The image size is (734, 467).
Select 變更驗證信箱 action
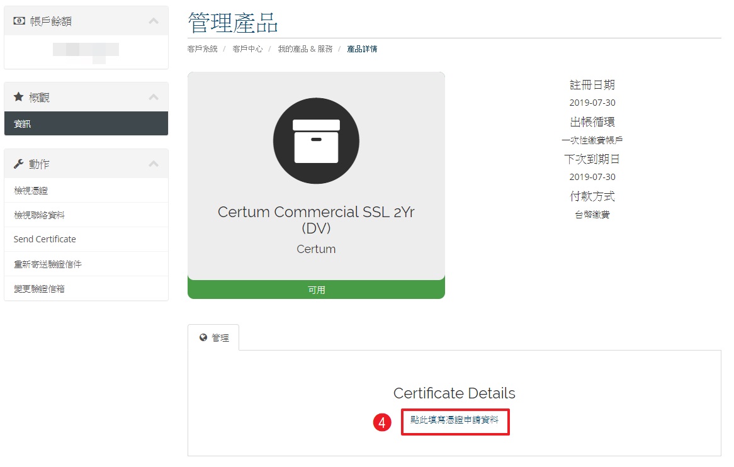pos(86,289)
